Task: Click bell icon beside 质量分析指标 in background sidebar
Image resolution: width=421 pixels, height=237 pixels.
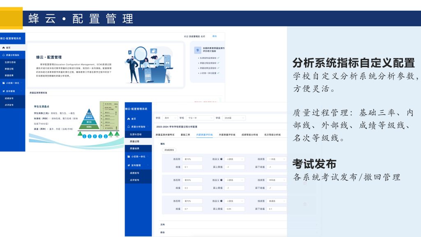Action: pyautogui.click(x=3, y=55)
